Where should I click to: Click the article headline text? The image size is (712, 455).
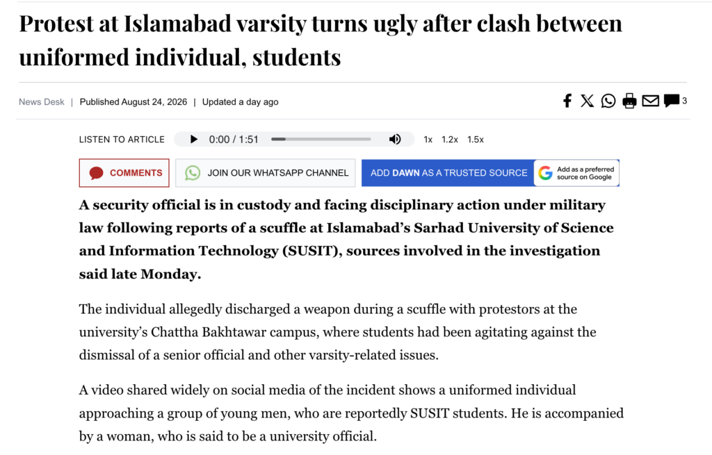[x=321, y=40]
